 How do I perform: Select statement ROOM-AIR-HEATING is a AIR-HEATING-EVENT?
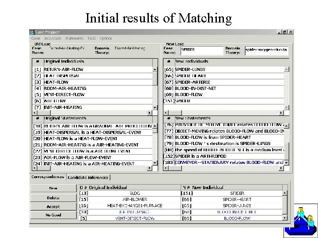tap(92, 145)
